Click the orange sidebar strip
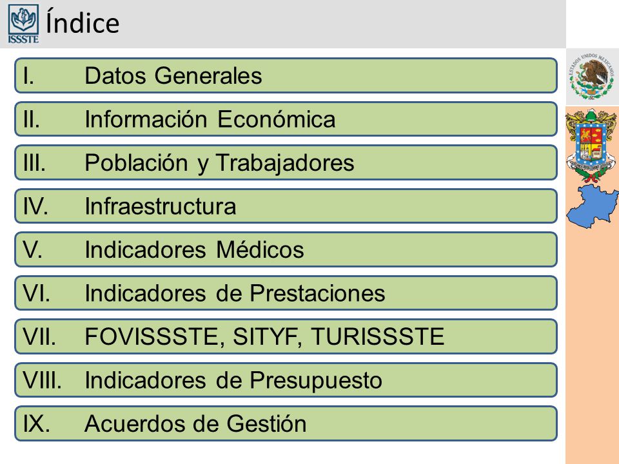Image resolution: width=619 pixels, height=464 pixels. [592, 343]
